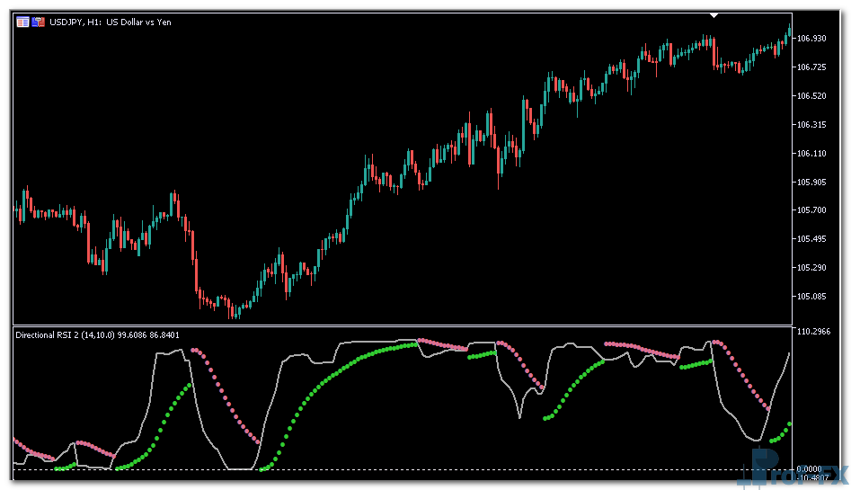851x490 pixels.
Task: Click the 105.290 price scale value
Action: click(811, 268)
